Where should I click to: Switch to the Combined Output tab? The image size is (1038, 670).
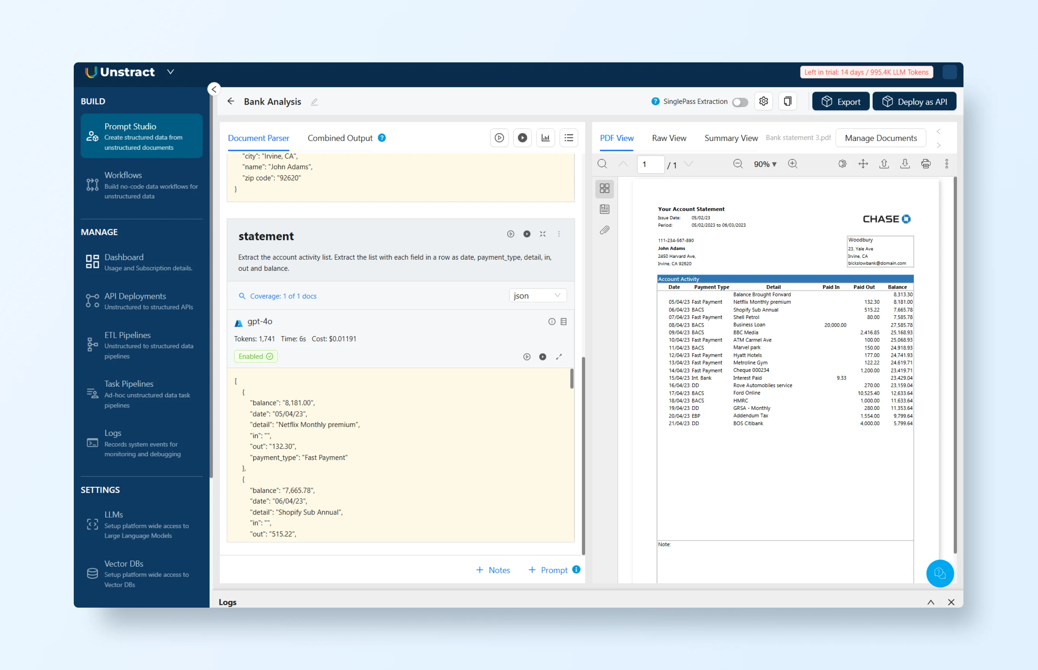(340, 138)
